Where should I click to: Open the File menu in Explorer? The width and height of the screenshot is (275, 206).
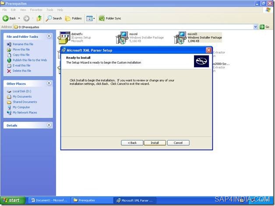4,10
